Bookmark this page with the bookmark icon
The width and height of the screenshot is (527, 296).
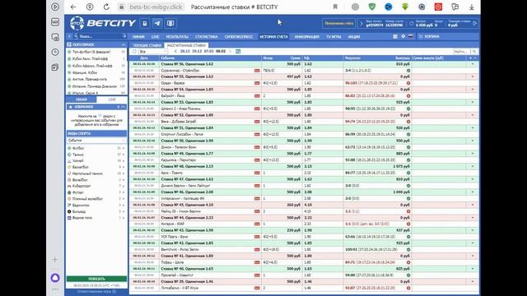tap(335, 7)
